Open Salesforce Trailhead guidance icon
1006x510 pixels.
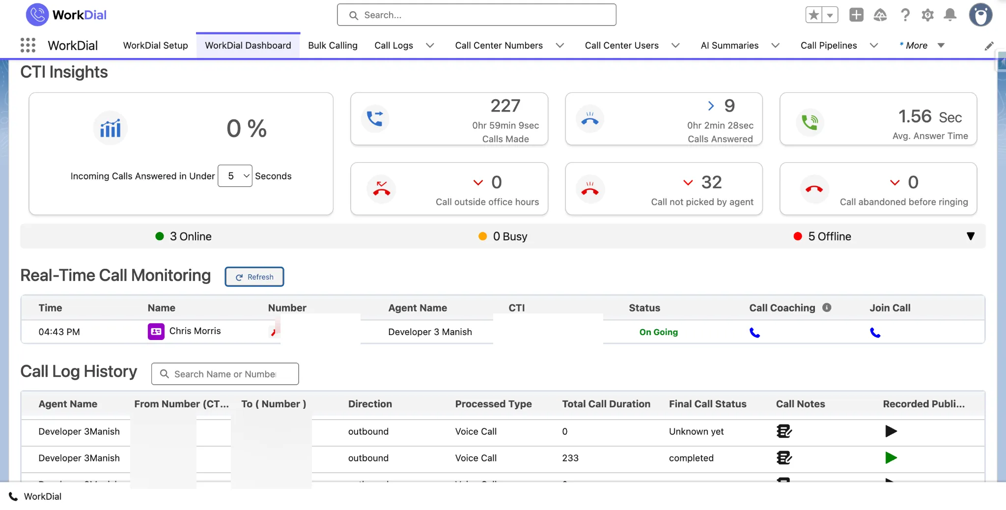pos(880,15)
